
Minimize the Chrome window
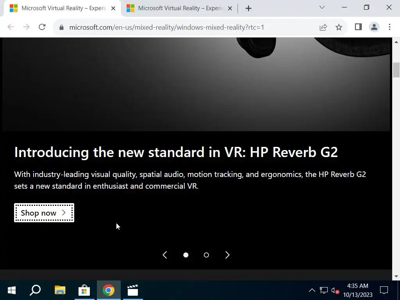click(345, 7)
